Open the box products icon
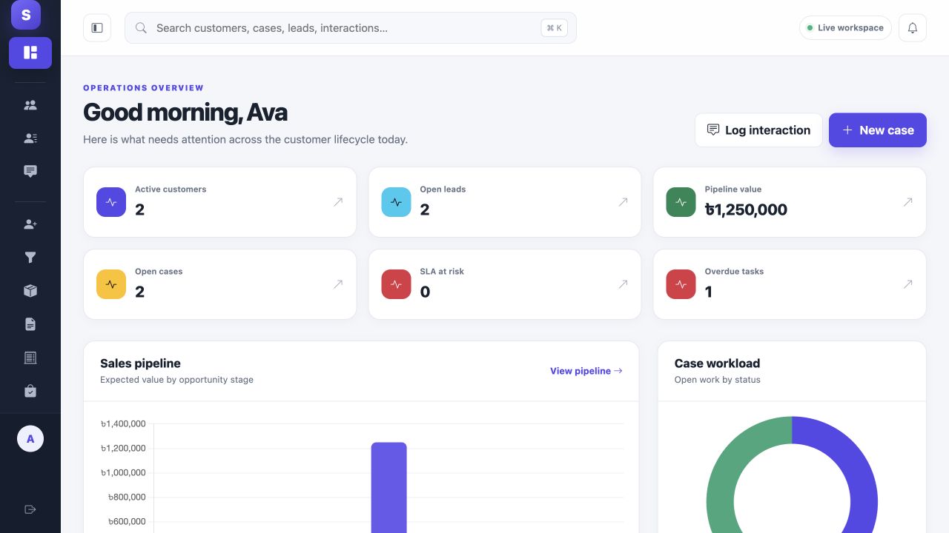This screenshot has width=949, height=533. pos(30,291)
